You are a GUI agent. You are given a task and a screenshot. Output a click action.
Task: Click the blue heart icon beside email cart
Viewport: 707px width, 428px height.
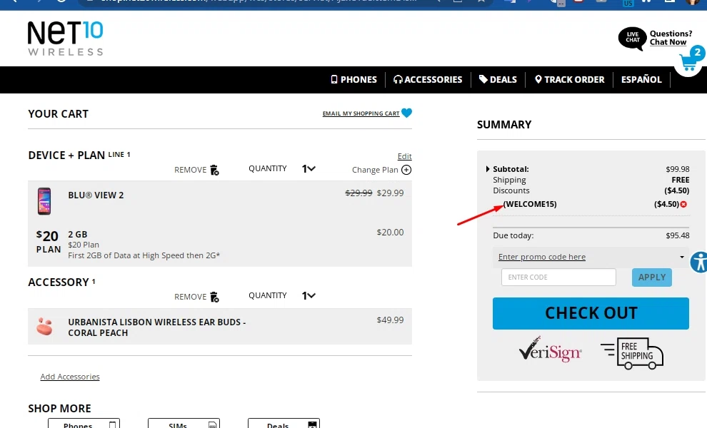click(406, 113)
